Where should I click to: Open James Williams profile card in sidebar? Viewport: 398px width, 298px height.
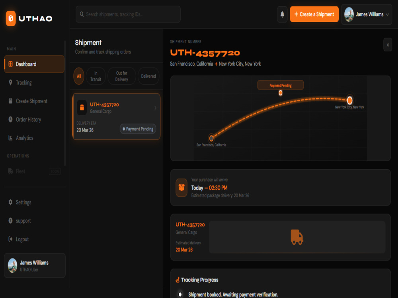click(x=35, y=265)
